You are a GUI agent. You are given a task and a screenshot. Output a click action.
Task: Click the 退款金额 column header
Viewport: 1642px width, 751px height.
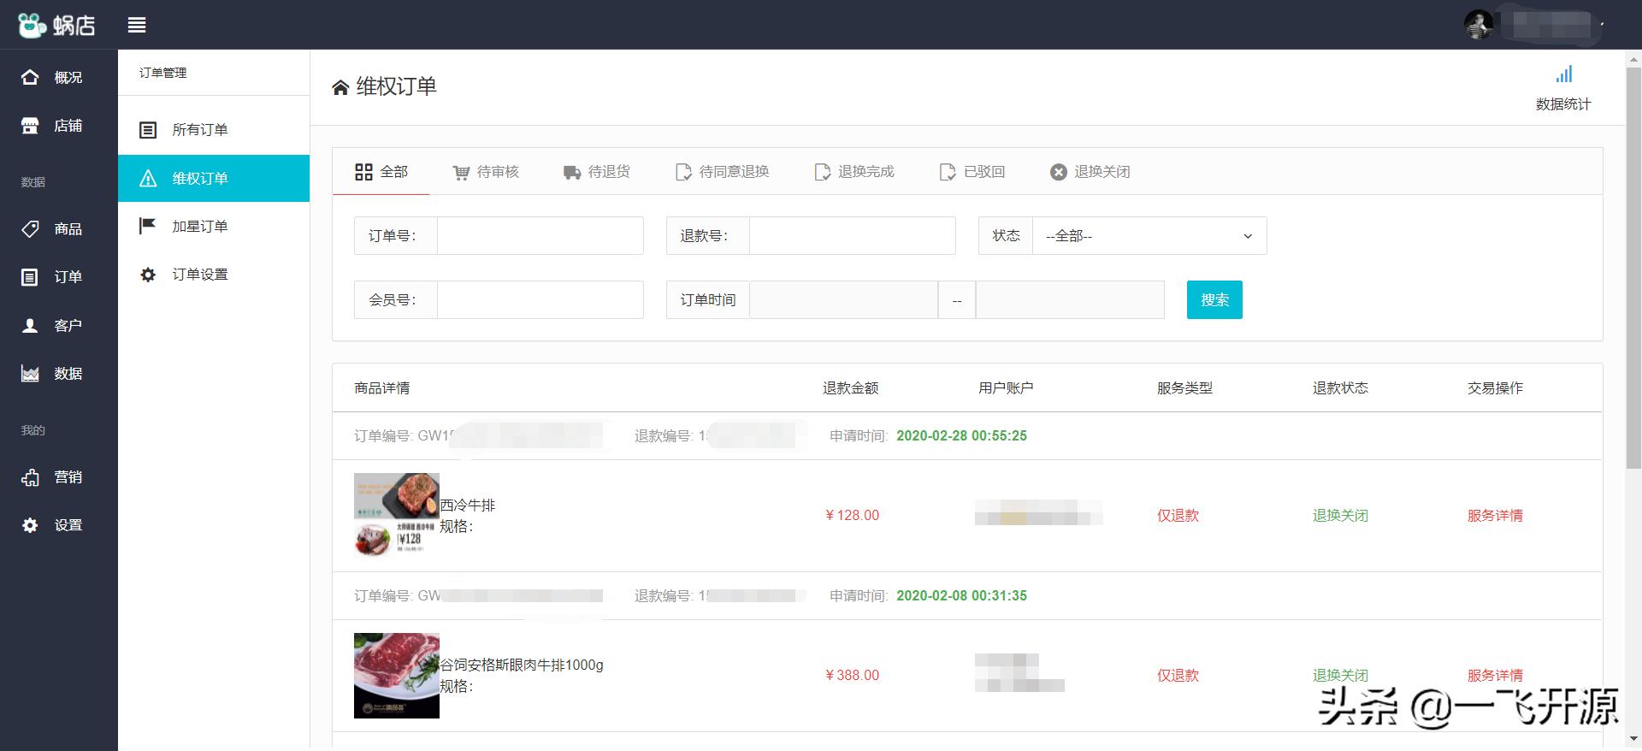(x=850, y=388)
